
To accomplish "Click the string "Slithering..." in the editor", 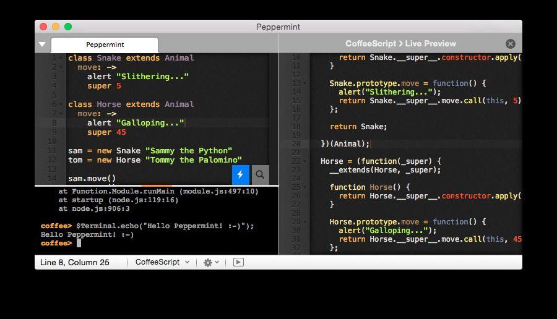I will point(152,76).
